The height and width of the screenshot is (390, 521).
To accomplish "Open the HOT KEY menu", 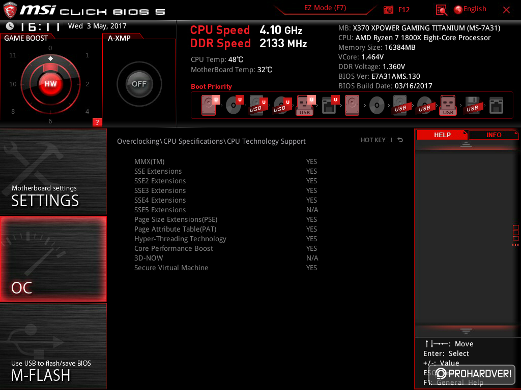I will [373, 140].
